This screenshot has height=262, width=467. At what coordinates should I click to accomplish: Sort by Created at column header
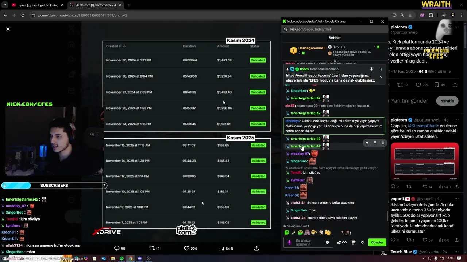(x=116, y=46)
